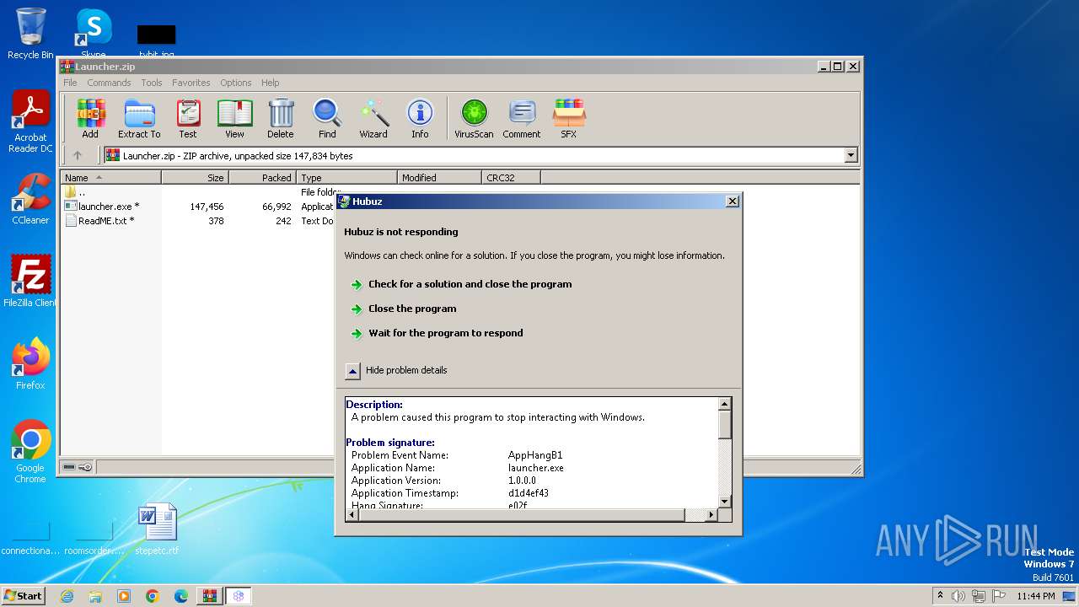Screen dimensions: 1079x607
Task: Open Microsoft Edge from taskbar
Action: coord(181,596)
